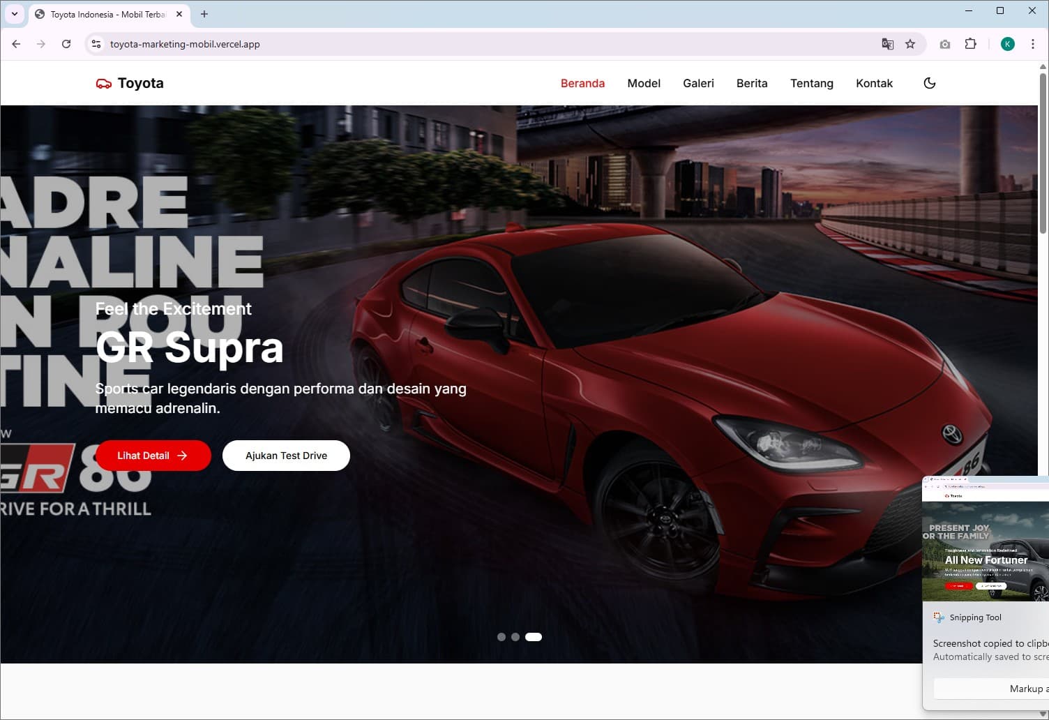Click the 'Screenshot copied to clipboard' notification text
1049x720 pixels.
991,643
